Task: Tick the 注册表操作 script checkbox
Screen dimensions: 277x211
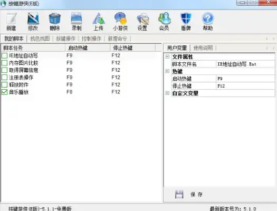Action: coord(4,78)
